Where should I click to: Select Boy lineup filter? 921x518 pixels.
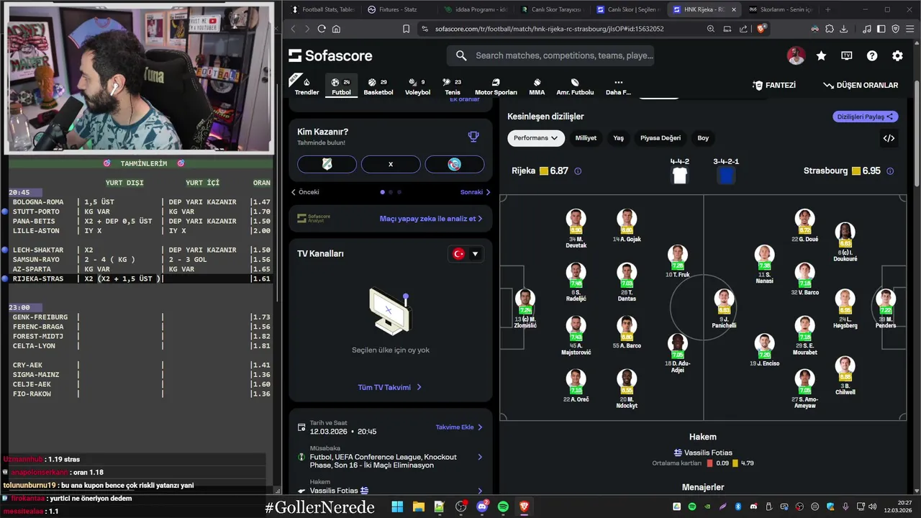703,138
